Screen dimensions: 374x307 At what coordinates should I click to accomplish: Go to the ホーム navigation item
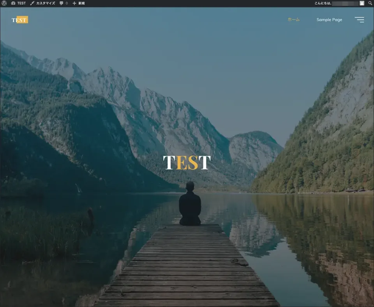coord(293,19)
